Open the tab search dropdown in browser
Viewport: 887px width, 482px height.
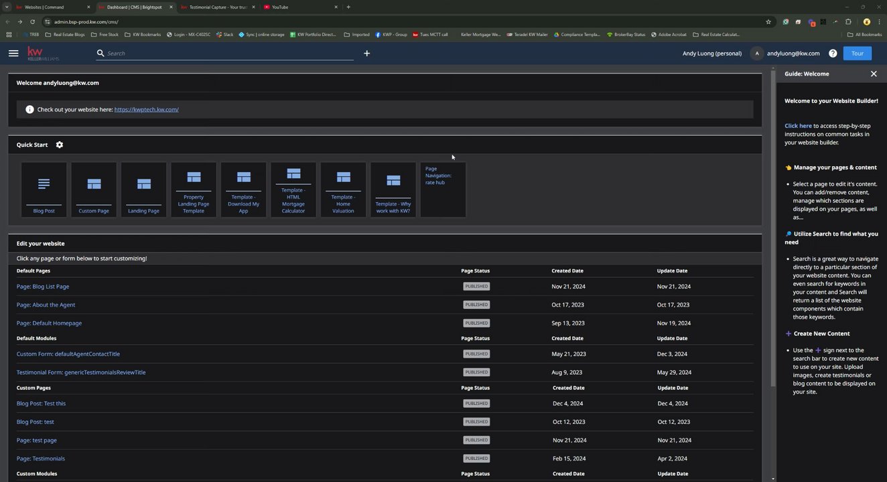click(7, 7)
